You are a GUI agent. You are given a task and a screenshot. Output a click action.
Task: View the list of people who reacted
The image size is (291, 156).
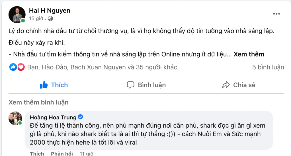(102, 67)
